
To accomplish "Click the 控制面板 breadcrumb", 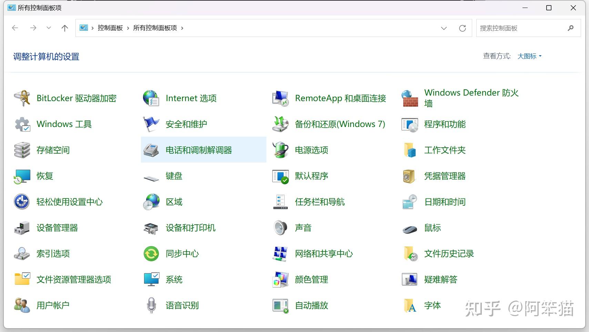I will tap(110, 28).
